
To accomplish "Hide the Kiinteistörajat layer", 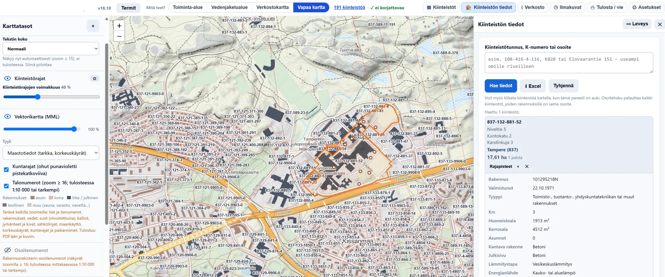I will coord(7,79).
